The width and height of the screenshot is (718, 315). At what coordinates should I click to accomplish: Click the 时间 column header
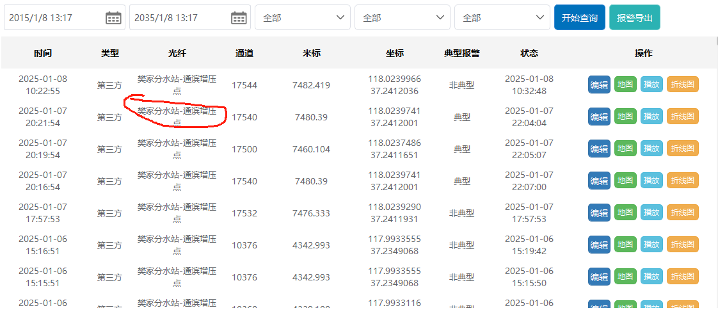(x=43, y=53)
